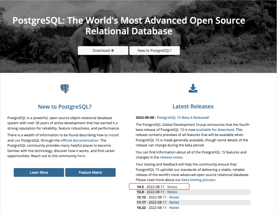
Task: Open the New to PostgreSQL? section heading
Action: [65, 107]
